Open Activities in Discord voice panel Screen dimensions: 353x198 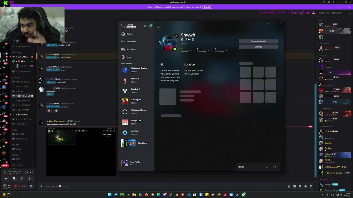point(22,178)
